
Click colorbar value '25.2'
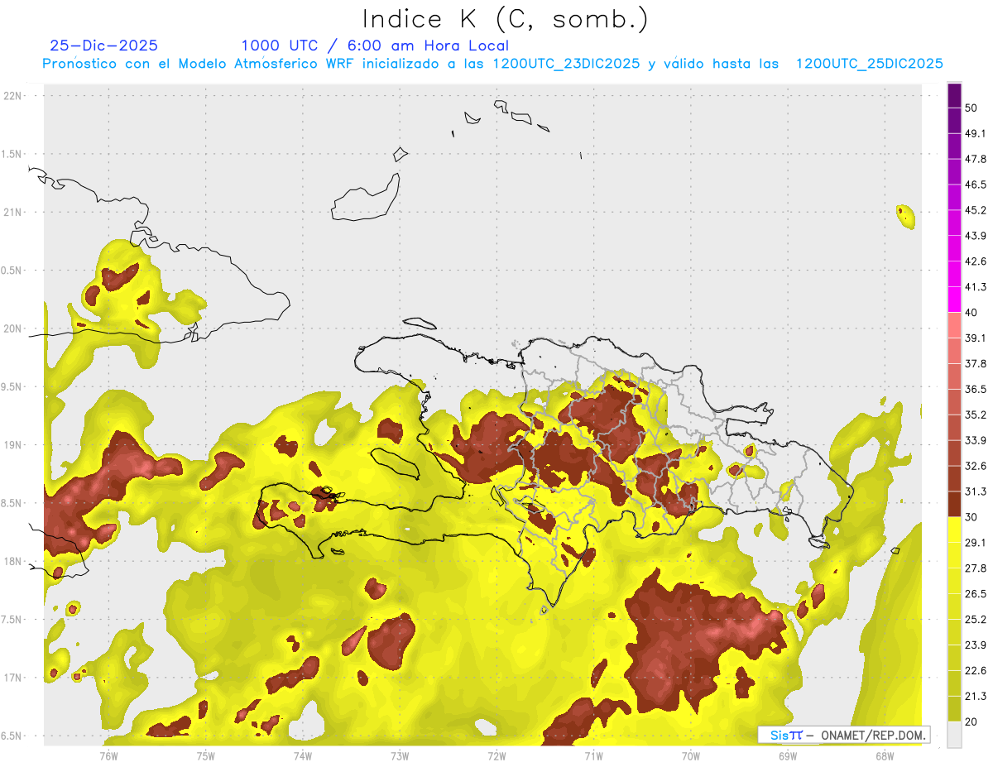pyautogui.click(x=976, y=619)
